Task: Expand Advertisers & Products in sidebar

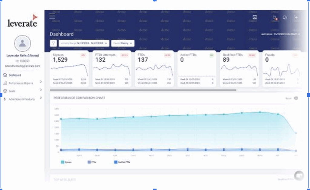Action: pyautogui.click(x=21, y=98)
